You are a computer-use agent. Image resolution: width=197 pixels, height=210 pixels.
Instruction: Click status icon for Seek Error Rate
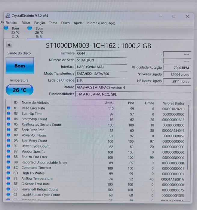click(x=8, y=130)
